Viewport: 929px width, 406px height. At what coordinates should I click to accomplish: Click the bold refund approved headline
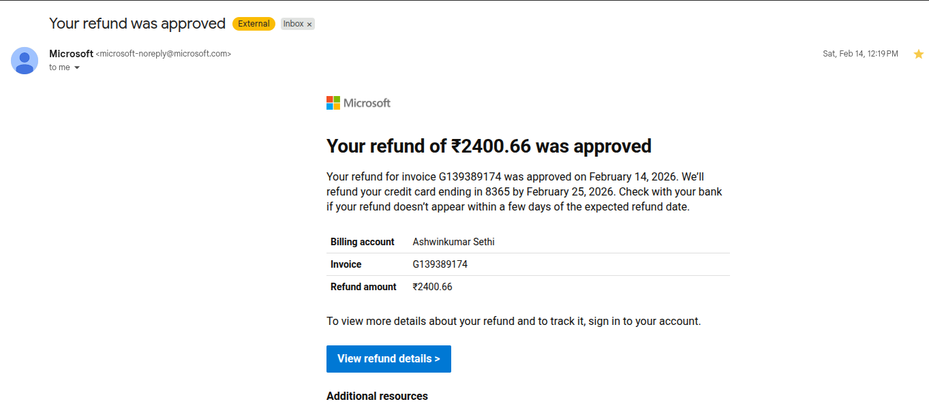click(489, 146)
